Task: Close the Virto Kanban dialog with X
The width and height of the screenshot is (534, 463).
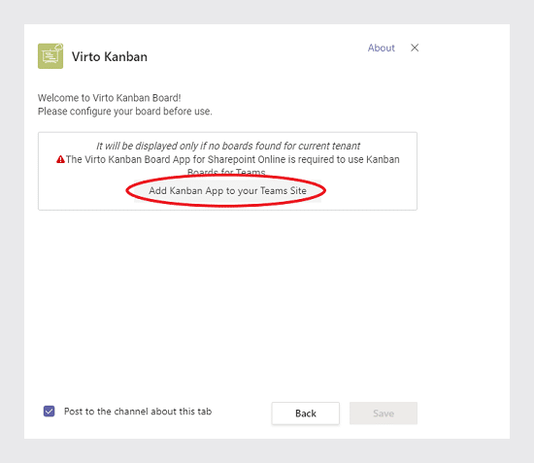Action: (415, 48)
